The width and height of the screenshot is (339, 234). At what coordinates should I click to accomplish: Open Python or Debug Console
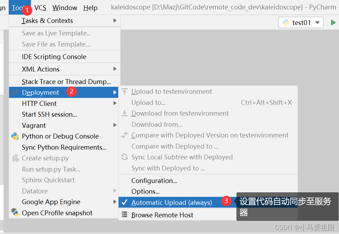coord(64,136)
